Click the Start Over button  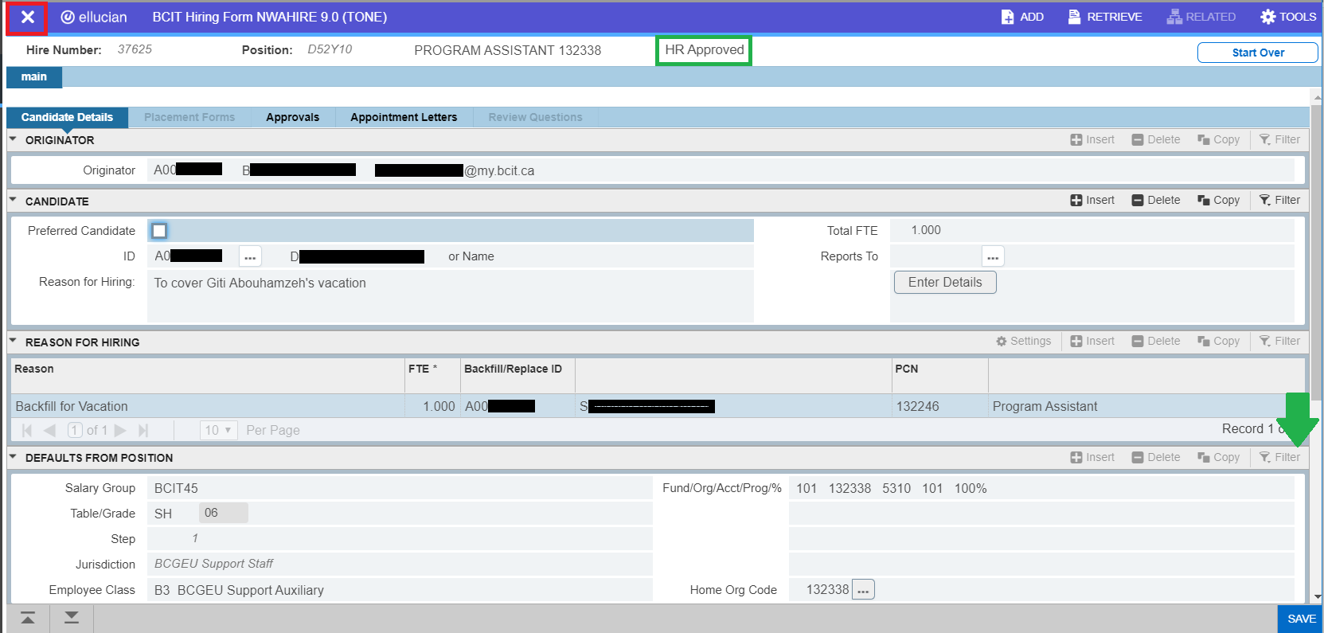click(1257, 53)
